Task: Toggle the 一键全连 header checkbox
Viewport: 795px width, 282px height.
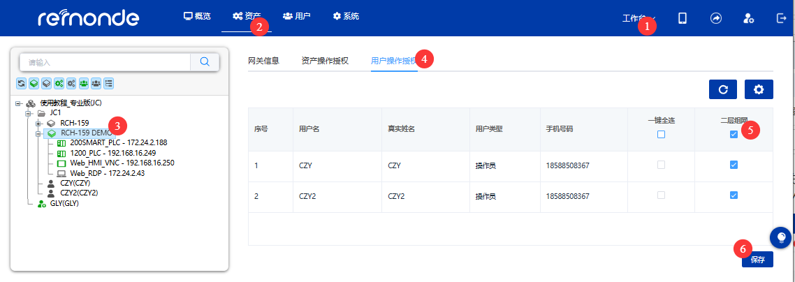Action: coord(661,135)
